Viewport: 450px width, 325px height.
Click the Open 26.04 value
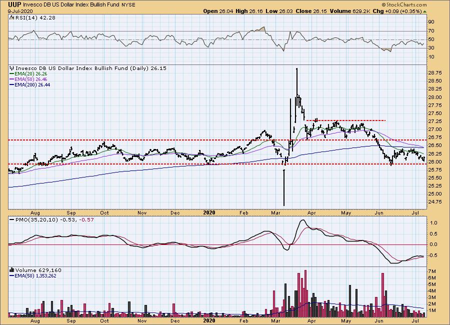(218, 11)
